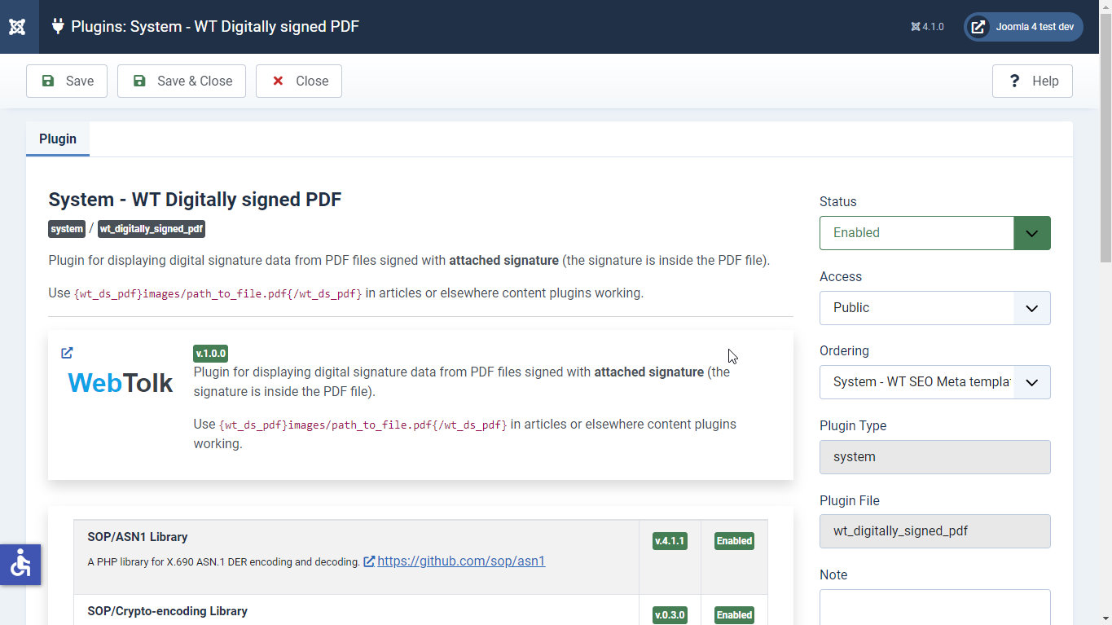The height and width of the screenshot is (625, 1112).
Task: Click external link icon beside GitHub URL
Action: (369, 561)
